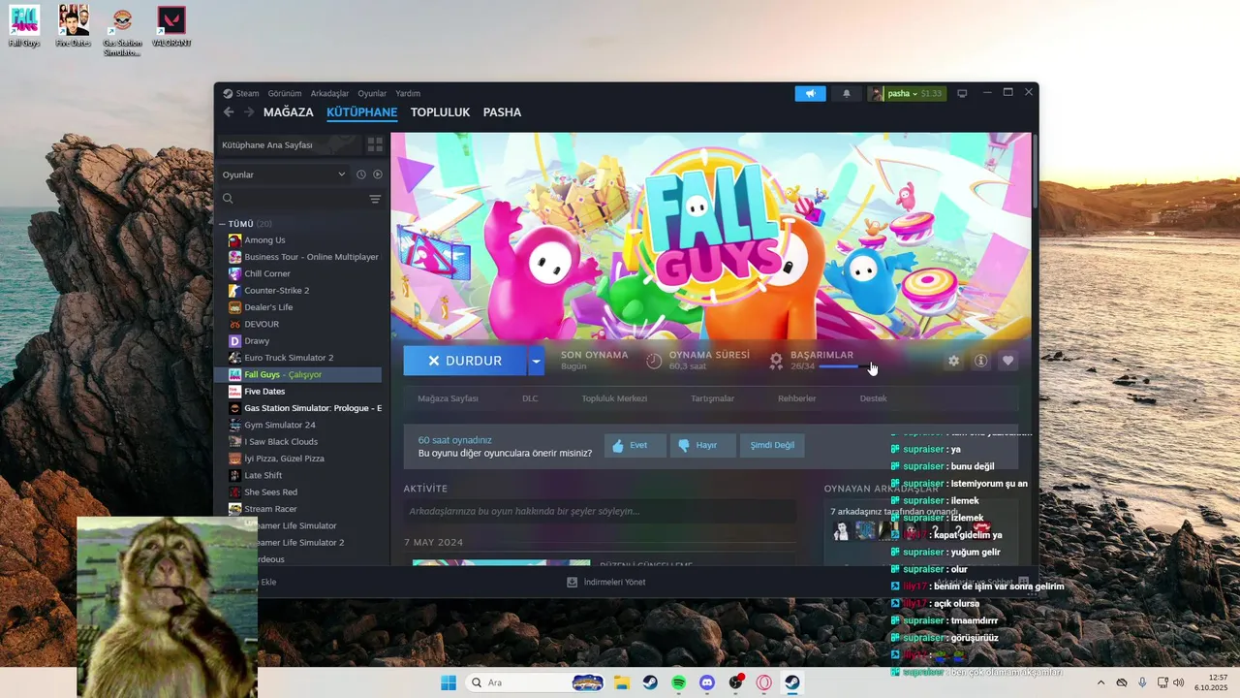
Task: Open the Windows Start menu
Action: [x=449, y=682]
